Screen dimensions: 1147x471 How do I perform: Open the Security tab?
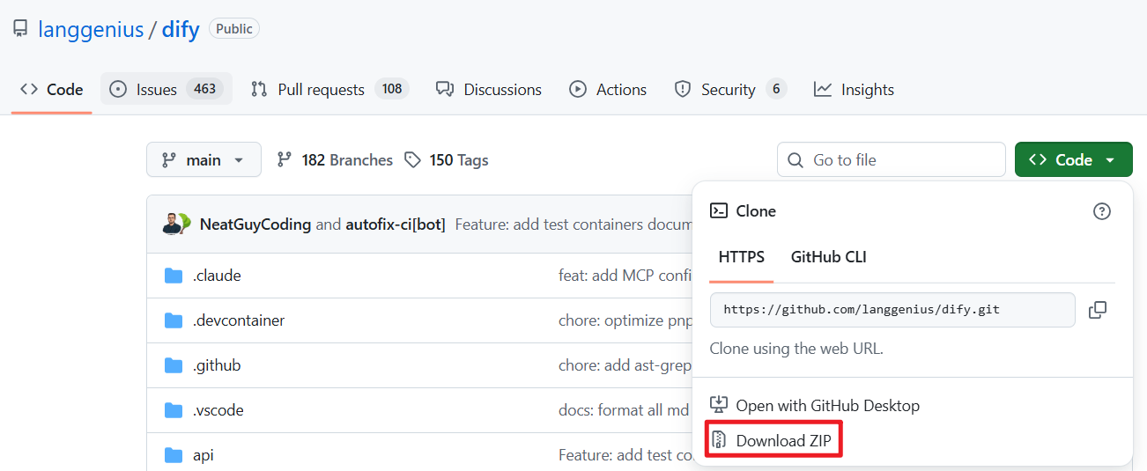tap(730, 90)
